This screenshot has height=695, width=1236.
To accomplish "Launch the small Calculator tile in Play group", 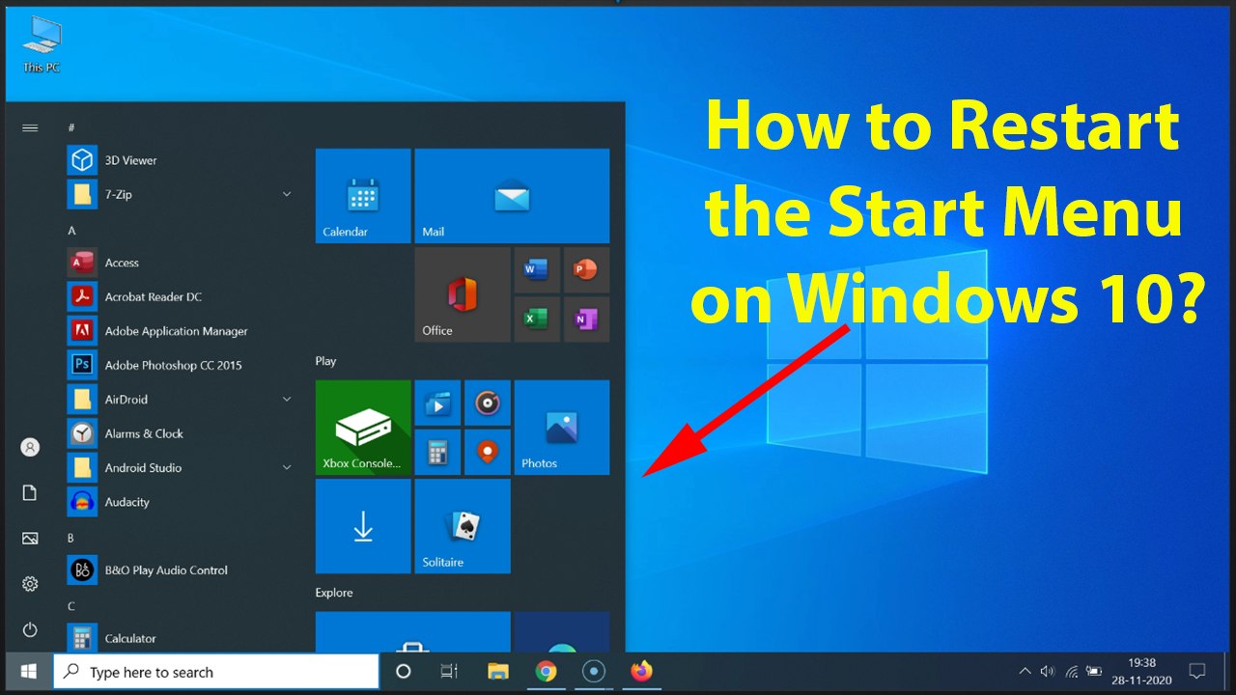I will (437, 452).
